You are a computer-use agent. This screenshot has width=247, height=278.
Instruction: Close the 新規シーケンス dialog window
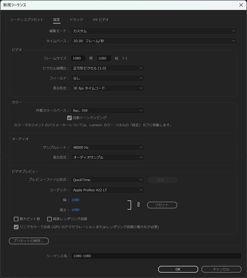(x=241, y=5)
